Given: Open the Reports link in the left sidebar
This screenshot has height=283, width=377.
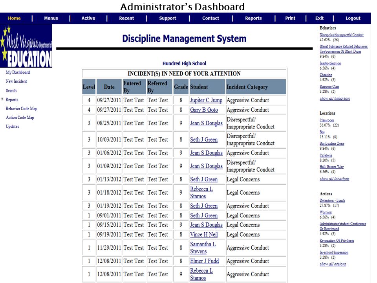Looking at the screenshot, I should coord(12,99).
